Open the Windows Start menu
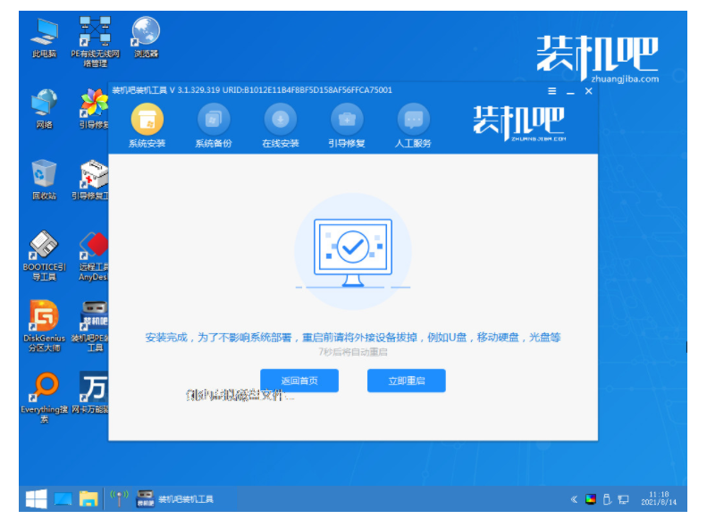The height and width of the screenshot is (519, 707). (36, 498)
